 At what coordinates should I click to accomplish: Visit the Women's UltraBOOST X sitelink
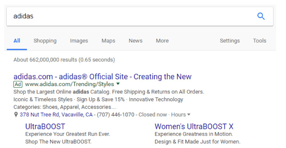[x=194, y=126]
